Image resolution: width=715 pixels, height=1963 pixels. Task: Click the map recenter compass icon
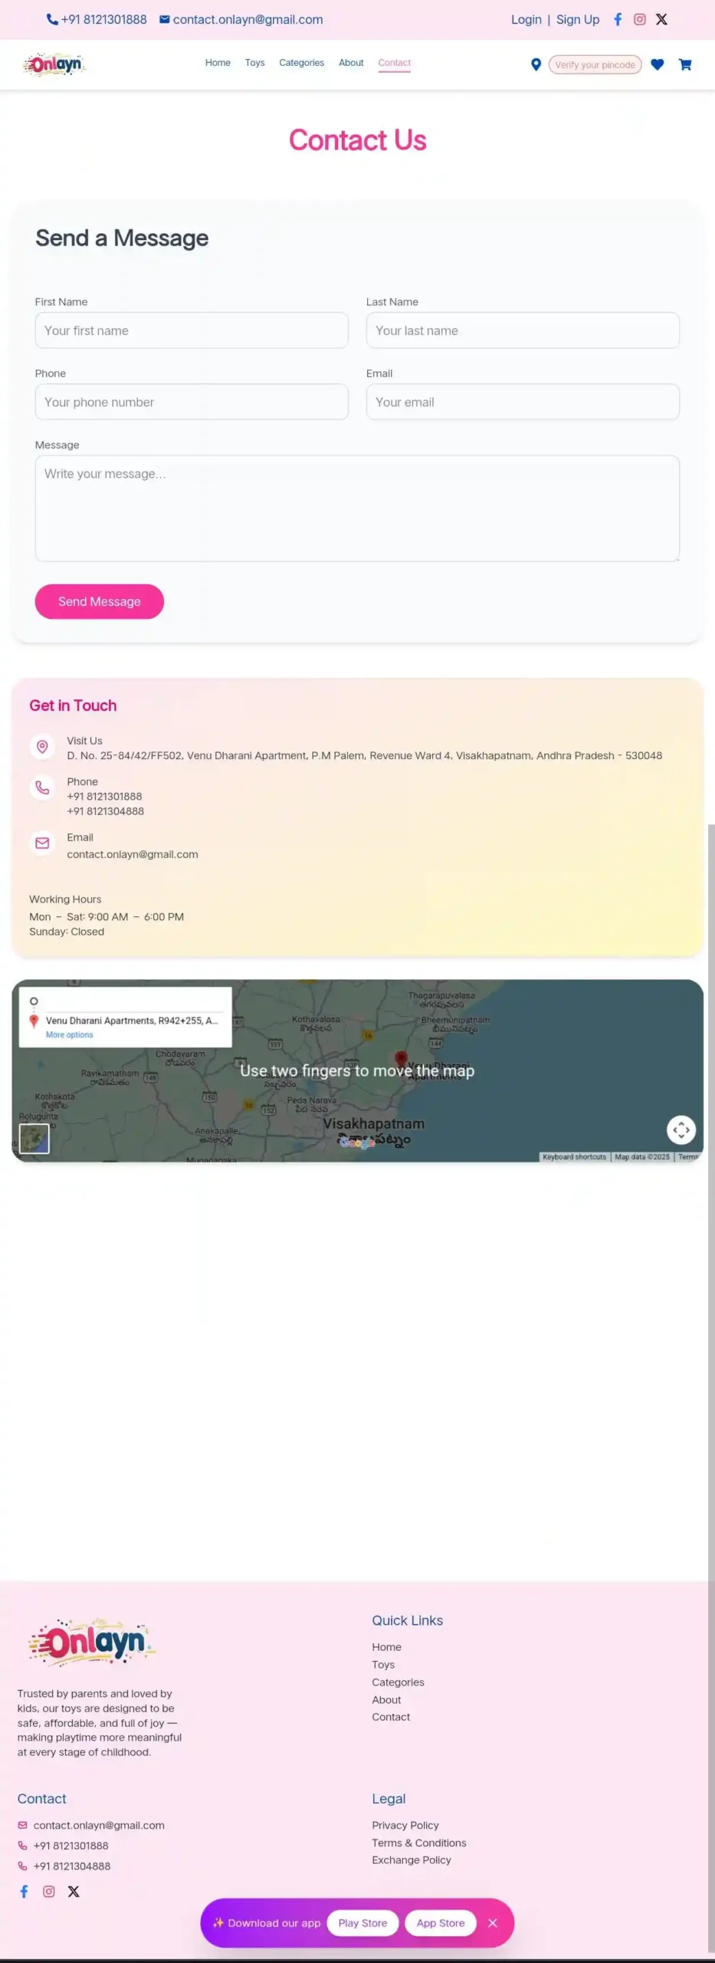click(681, 1129)
